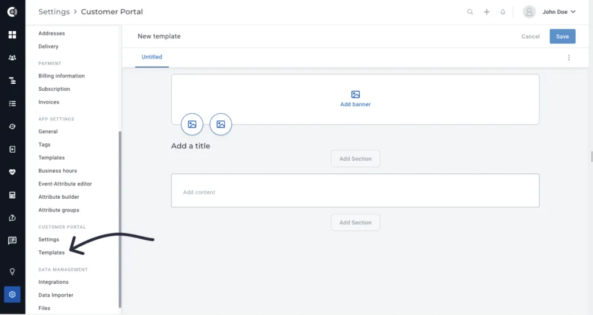Open Addresses in the settings menu
The image size is (593, 315).
coord(52,33)
